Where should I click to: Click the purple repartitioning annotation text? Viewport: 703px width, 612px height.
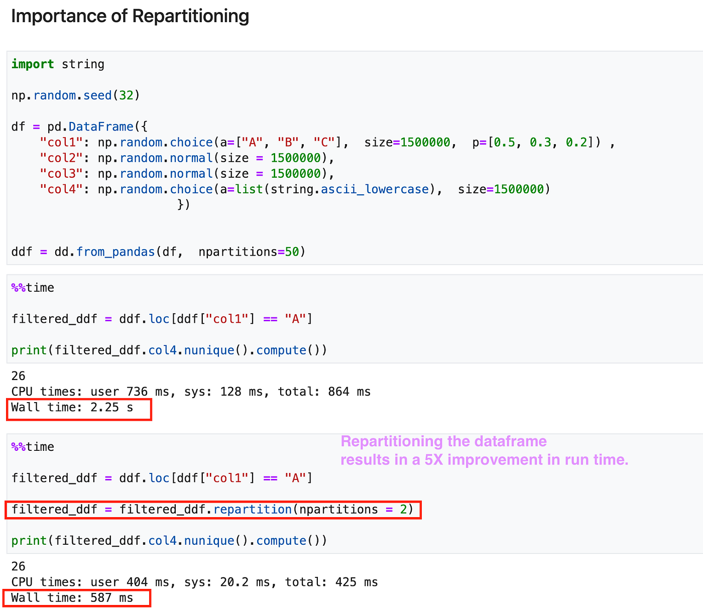pyautogui.click(x=484, y=450)
